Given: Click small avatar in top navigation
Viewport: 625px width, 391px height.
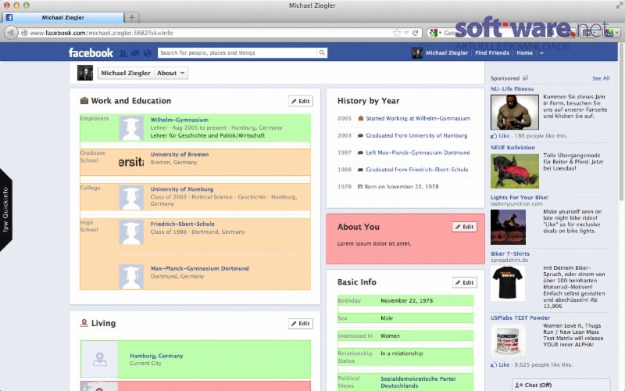Looking at the screenshot, I should point(417,52).
